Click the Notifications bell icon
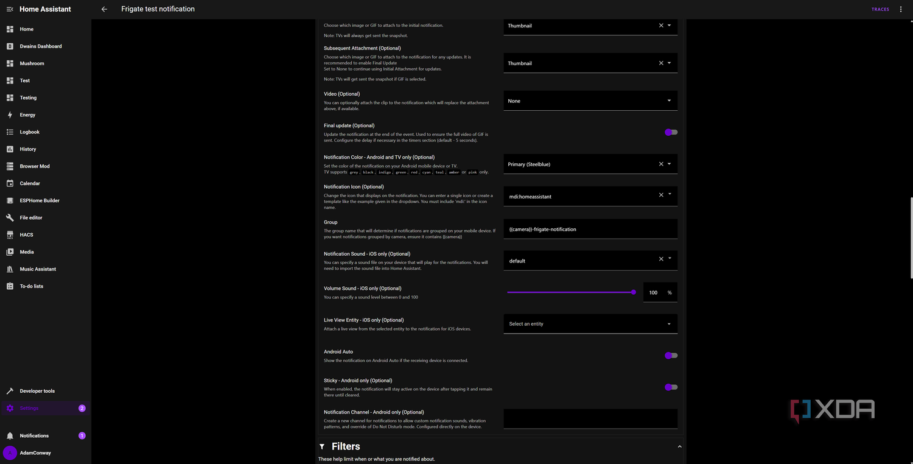The width and height of the screenshot is (913, 464). 10,436
